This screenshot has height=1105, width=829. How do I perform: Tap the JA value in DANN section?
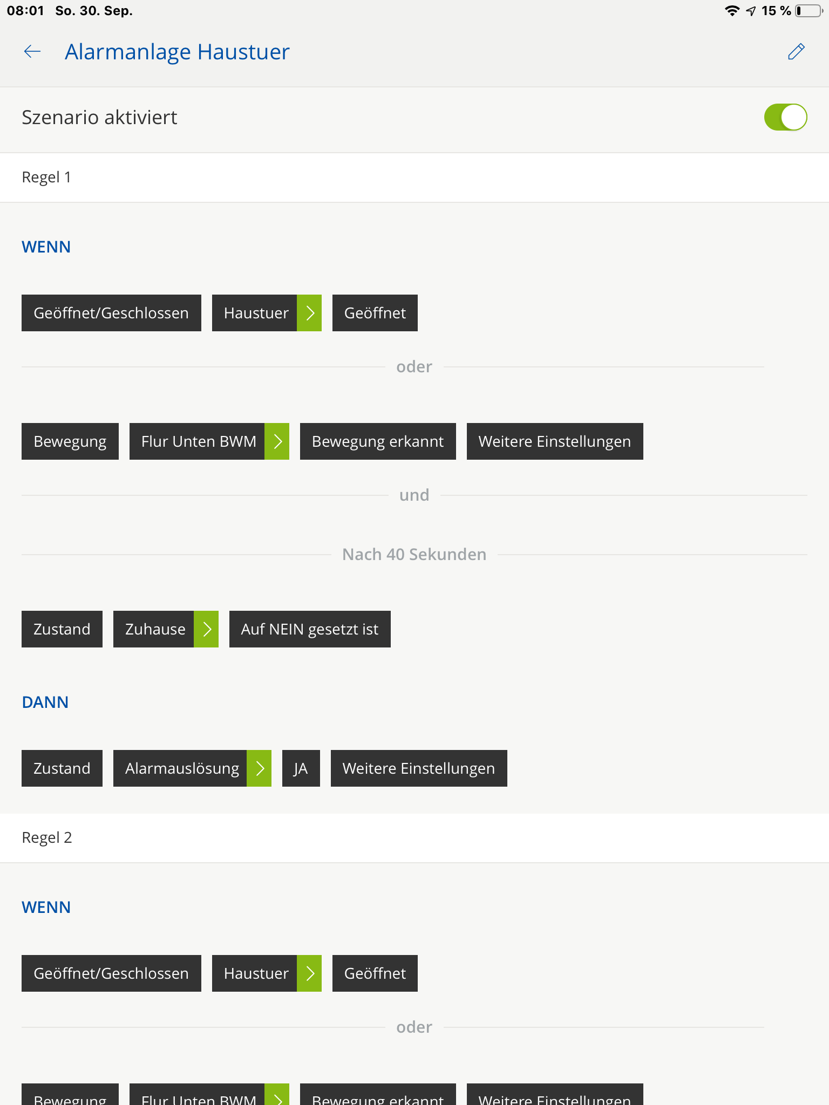301,768
